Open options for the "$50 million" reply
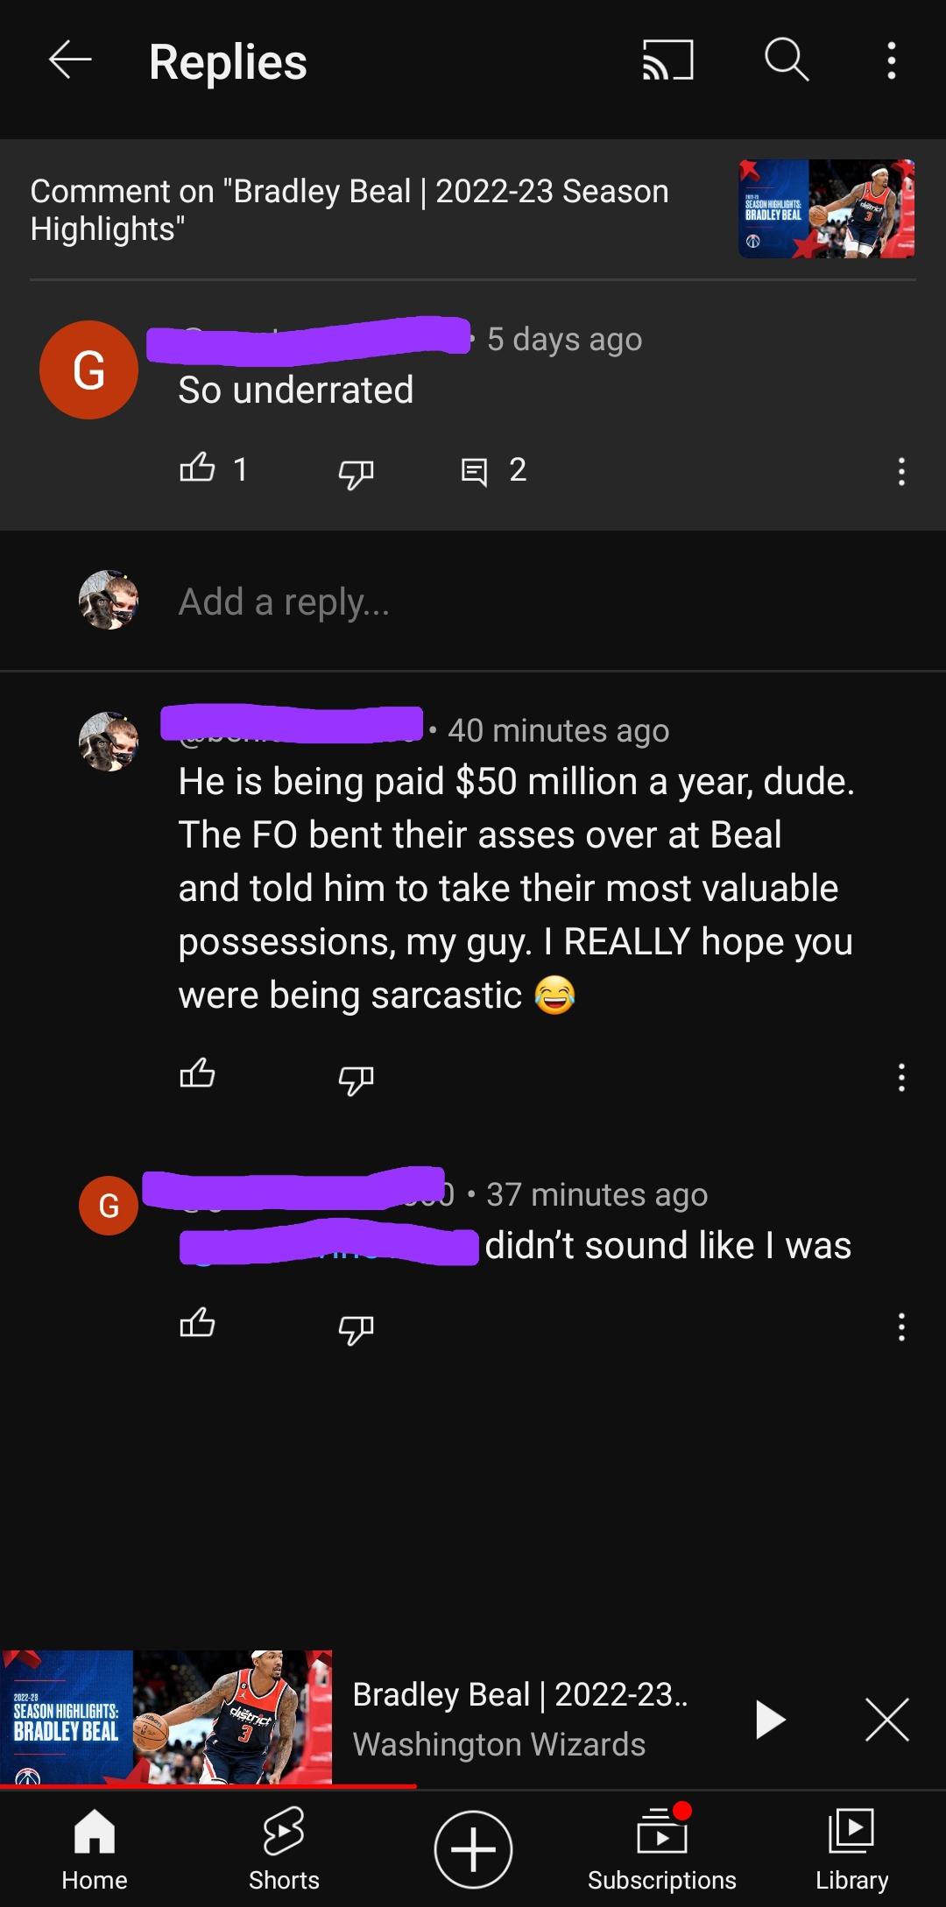This screenshot has height=1907, width=946. (901, 1077)
